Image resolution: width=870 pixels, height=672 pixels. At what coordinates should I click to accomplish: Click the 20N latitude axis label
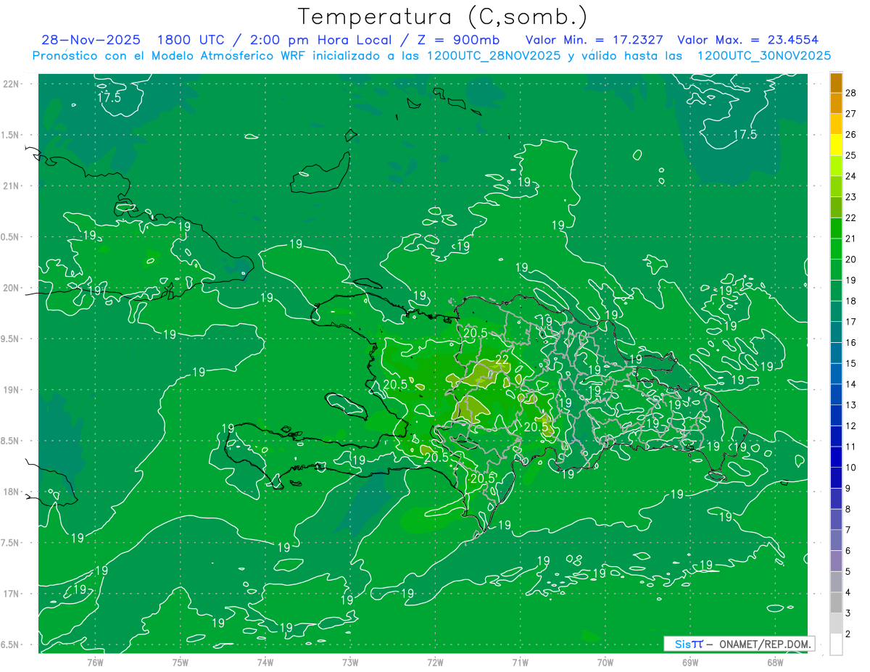[x=12, y=288]
